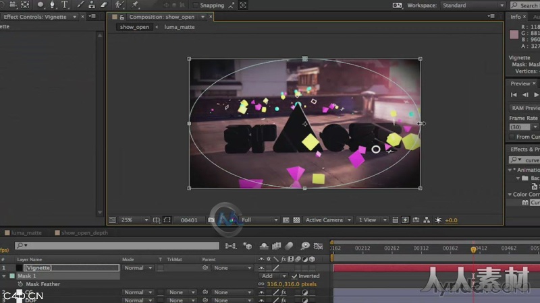Open the 25% magnification dropdown
Viewport: 540px width, 303px height.
point(134,220)
